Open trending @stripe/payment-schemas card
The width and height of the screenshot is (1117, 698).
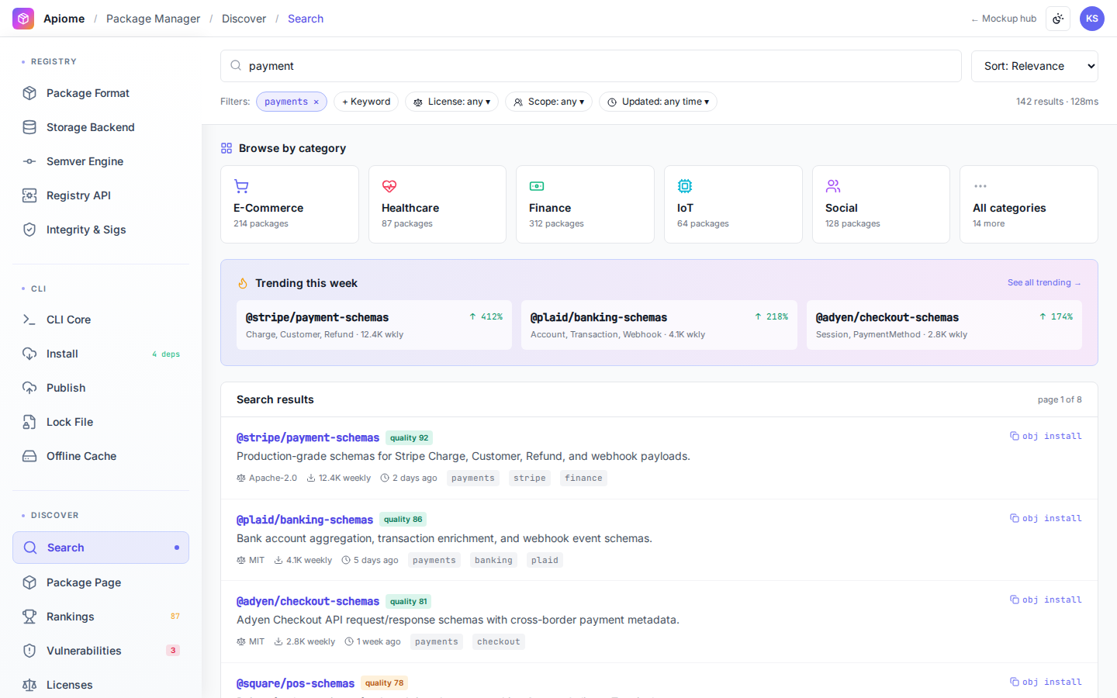pos(374,325)
